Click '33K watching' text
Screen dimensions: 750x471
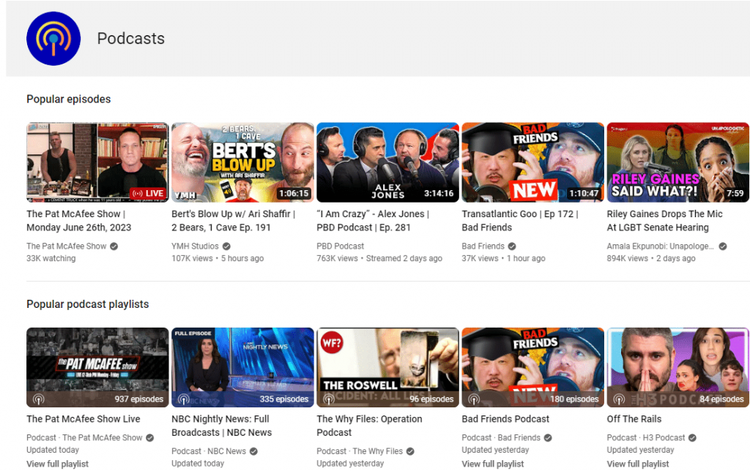click(51, 258)
